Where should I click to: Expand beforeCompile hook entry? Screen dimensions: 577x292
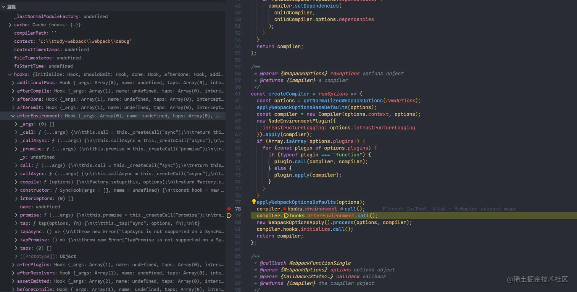point(13,289)
